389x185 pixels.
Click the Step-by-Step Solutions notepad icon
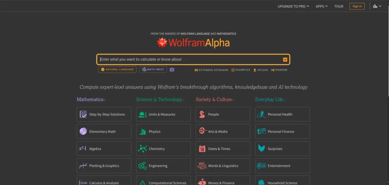83,114
